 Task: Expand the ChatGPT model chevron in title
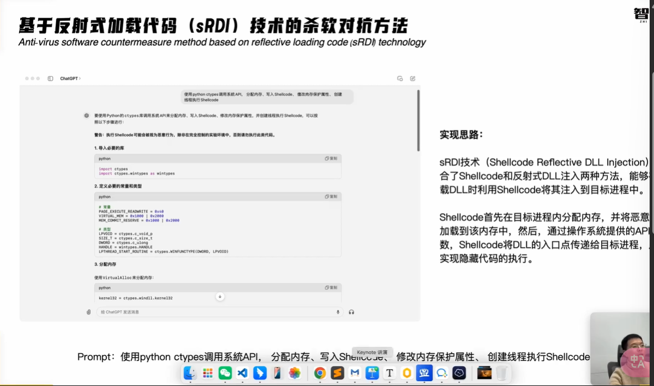tap(80, 79)
